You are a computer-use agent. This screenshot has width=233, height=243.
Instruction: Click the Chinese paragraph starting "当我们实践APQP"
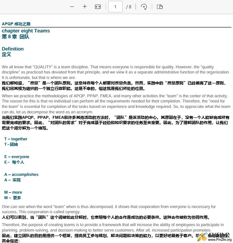[x=116, y=123]
